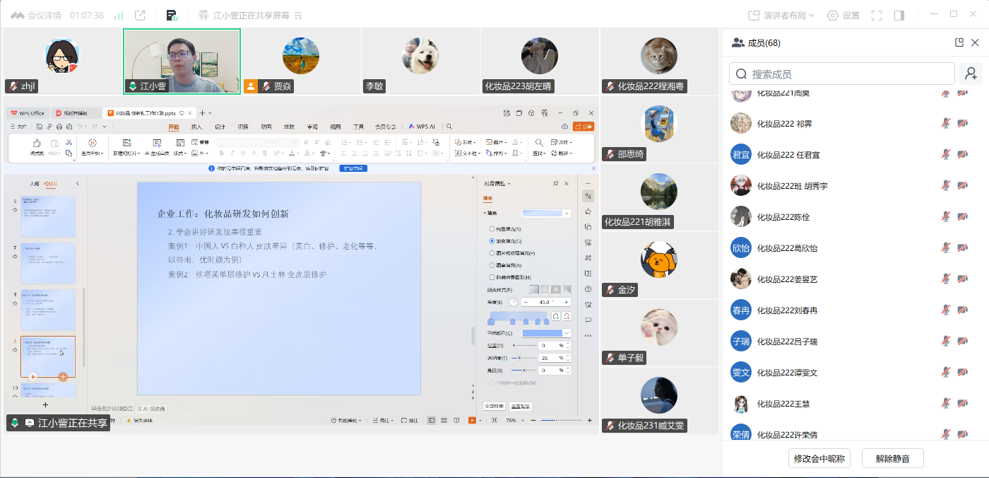
Task: Open the 设置 gear settings
Action: [x=843, y=15]
